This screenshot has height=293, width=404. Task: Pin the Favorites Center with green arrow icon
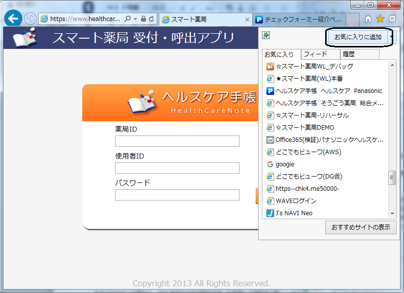click(266, 35)
